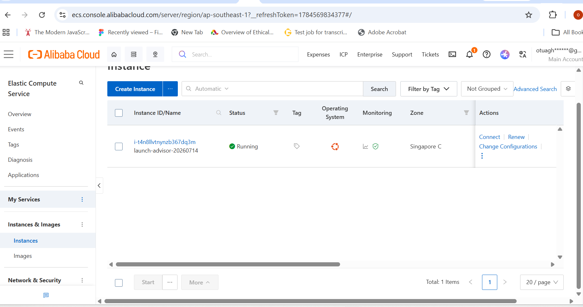583x307 pixels.
Task: Open Diagnosis in the sidebar
Action: pyautogui.click(x=20, y=160)
